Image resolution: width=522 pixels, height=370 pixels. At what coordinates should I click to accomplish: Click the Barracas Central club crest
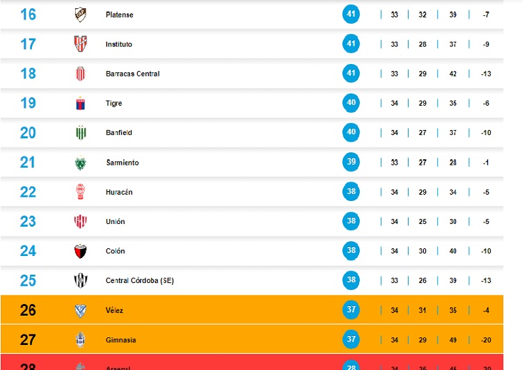pos(80,74)
